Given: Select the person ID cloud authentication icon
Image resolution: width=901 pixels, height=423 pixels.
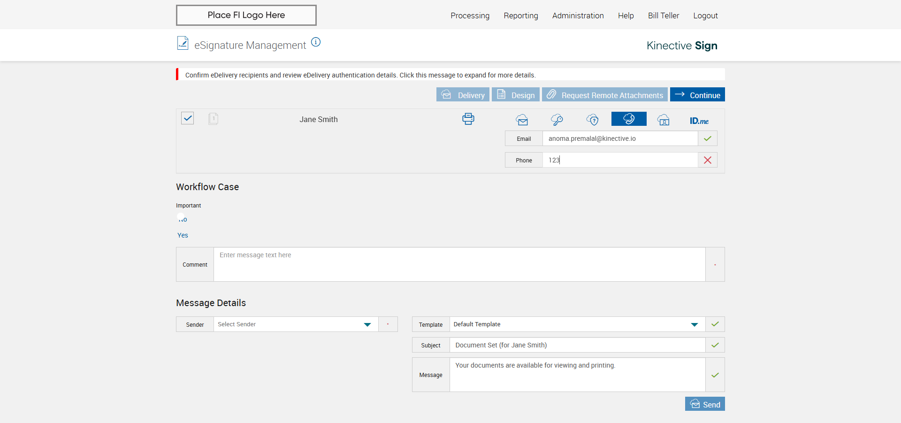Looking at the screenshot, I should pos(664,120).
